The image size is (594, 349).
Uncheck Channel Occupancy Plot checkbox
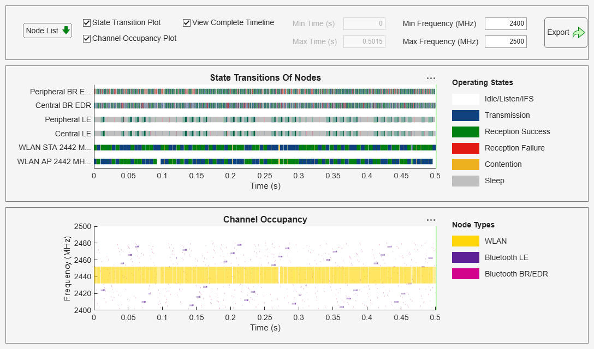pyautogui.click(x=87, y=39)
